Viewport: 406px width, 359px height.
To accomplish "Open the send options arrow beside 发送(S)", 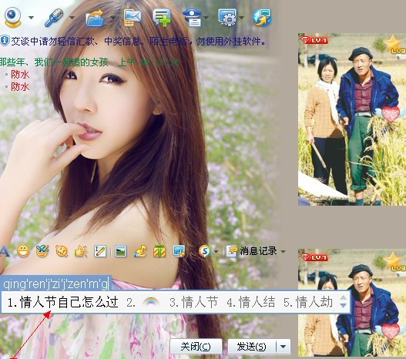I will [284, 347].
